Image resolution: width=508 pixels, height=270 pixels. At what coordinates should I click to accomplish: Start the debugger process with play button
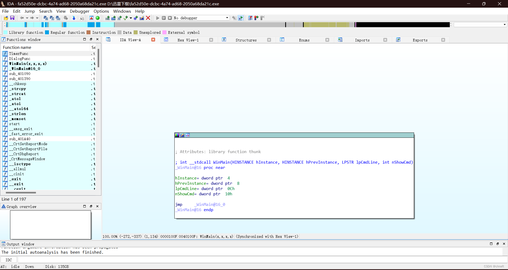(x=158, y=18)
